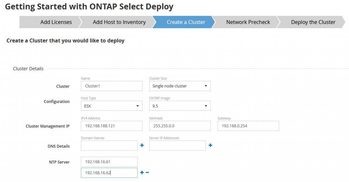The image size is (349, 182).
Task: Add another NTP server with the plus icon
Action: tap(142, 172)
